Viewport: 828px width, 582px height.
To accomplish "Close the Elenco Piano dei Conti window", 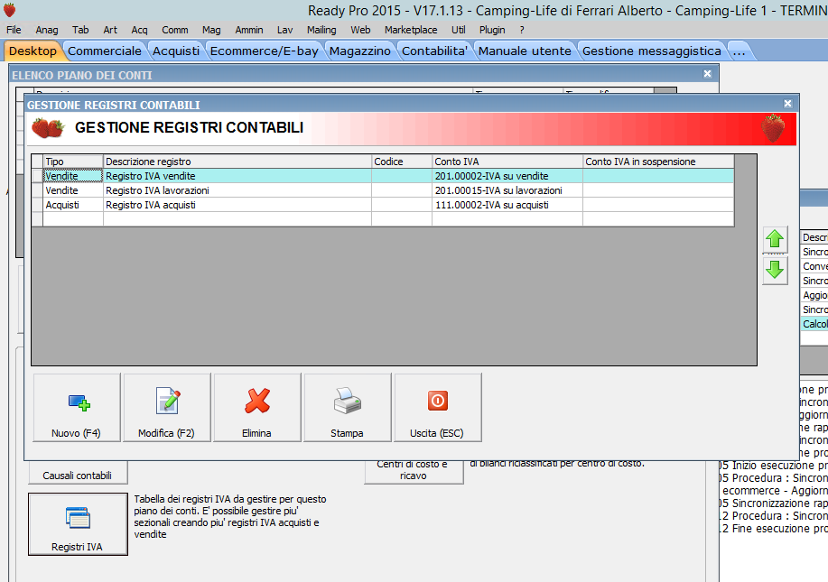I will tap(708, 74).
